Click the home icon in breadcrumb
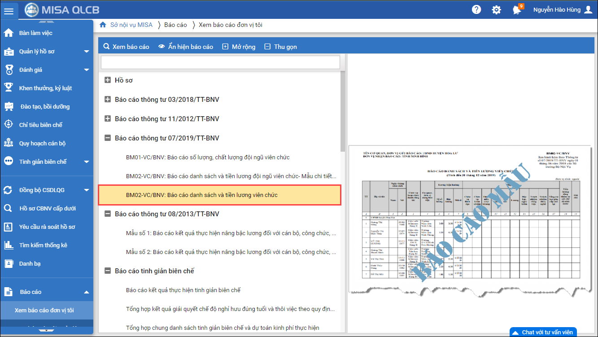598x337 pixels. point(103,25)
